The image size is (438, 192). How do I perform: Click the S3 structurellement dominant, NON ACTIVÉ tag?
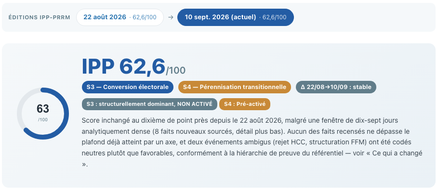coord(149,104)
